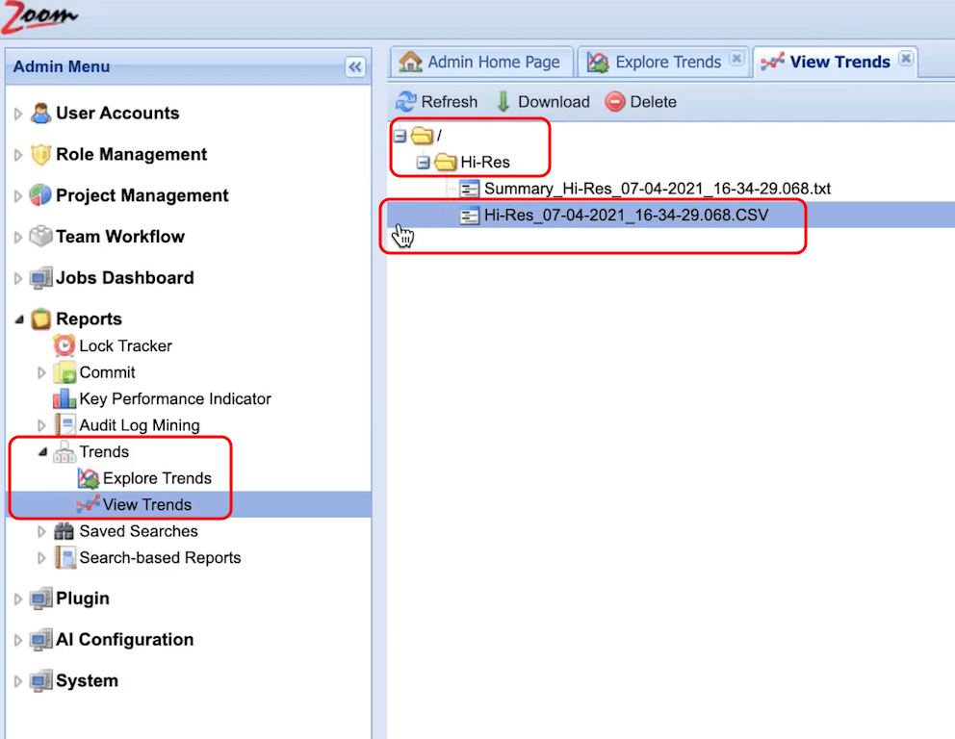Screen dimensions: 955x739
Task: Expand the Jobs Dashboard node
Action: [18, 278]
